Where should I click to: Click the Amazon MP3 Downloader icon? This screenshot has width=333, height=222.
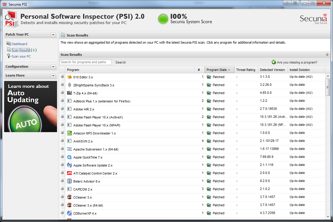(x=69, y=133)
